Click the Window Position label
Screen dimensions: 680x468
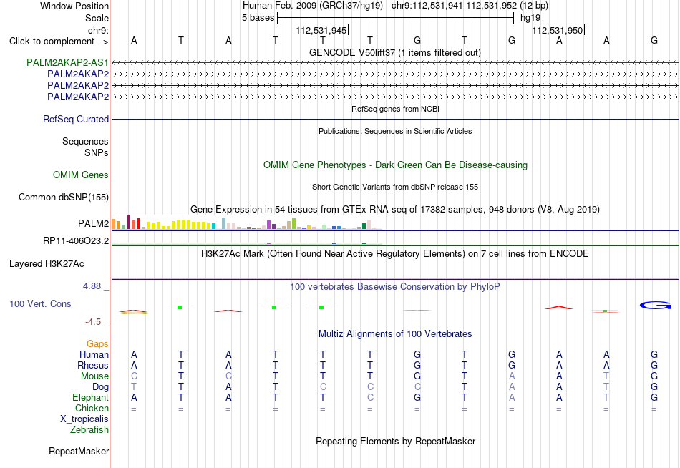pos(74,6)
